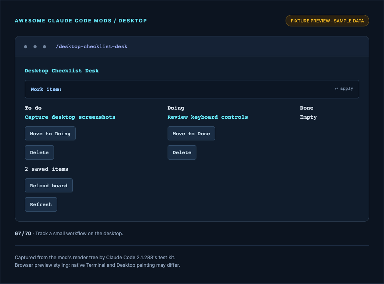Click the Done column heading
This screenshot has height=284, width=384.
(x=306, y=108)
